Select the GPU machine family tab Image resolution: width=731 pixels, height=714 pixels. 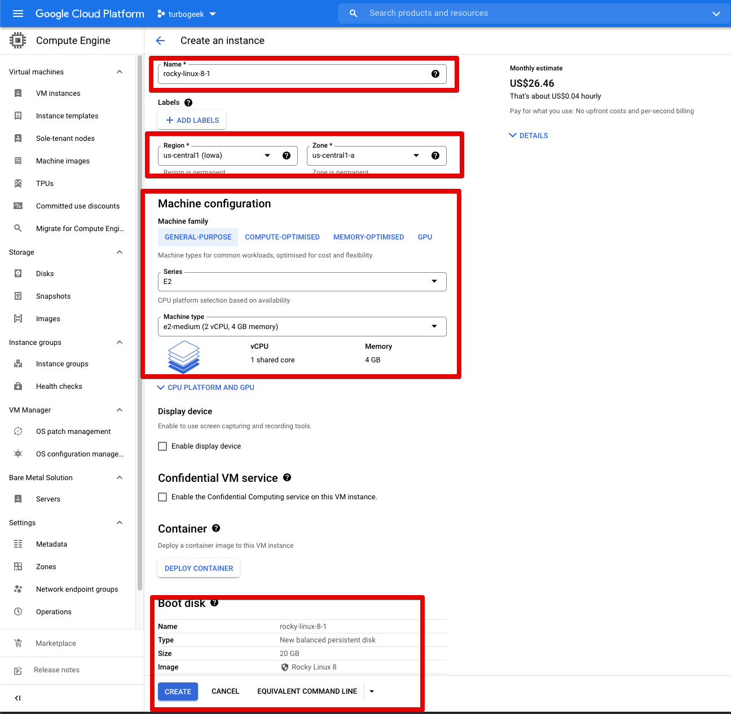click(x=425, y=237)
